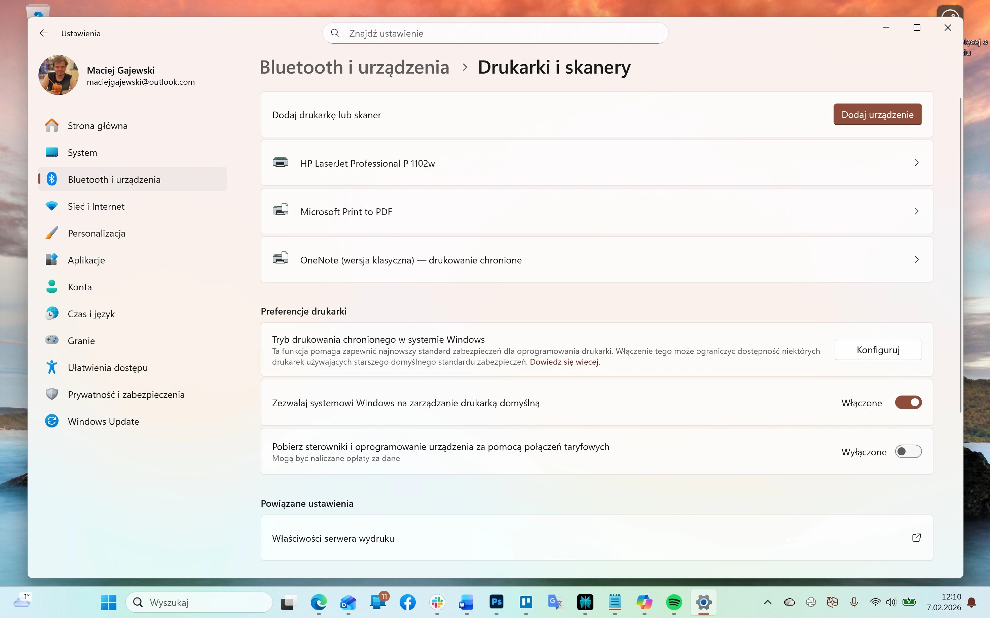Screen dimensions: 990x618
Task: Click the back arrow next to Ustawienia
Action: [44, 33]
